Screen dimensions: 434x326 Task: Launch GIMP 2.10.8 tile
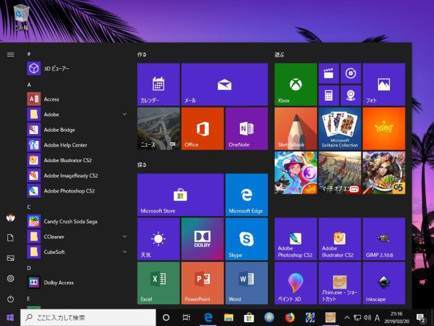click(383, 238)
